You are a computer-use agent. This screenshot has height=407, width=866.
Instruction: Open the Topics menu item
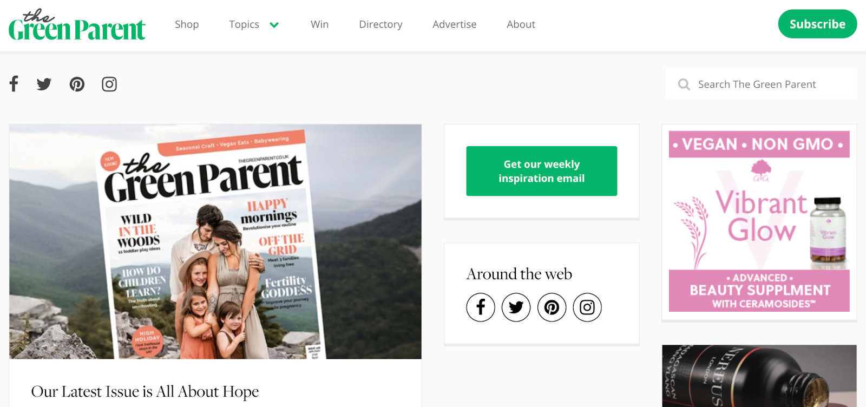tap(244, 24)
